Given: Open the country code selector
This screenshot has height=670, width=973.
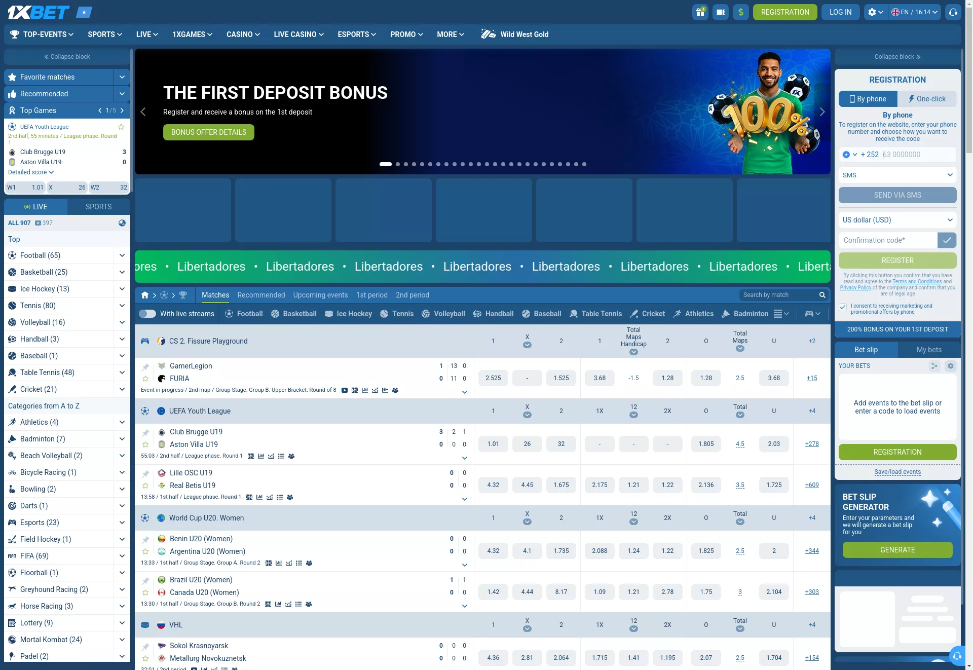Looking at the screenshot, I should [x=849, y=155].
